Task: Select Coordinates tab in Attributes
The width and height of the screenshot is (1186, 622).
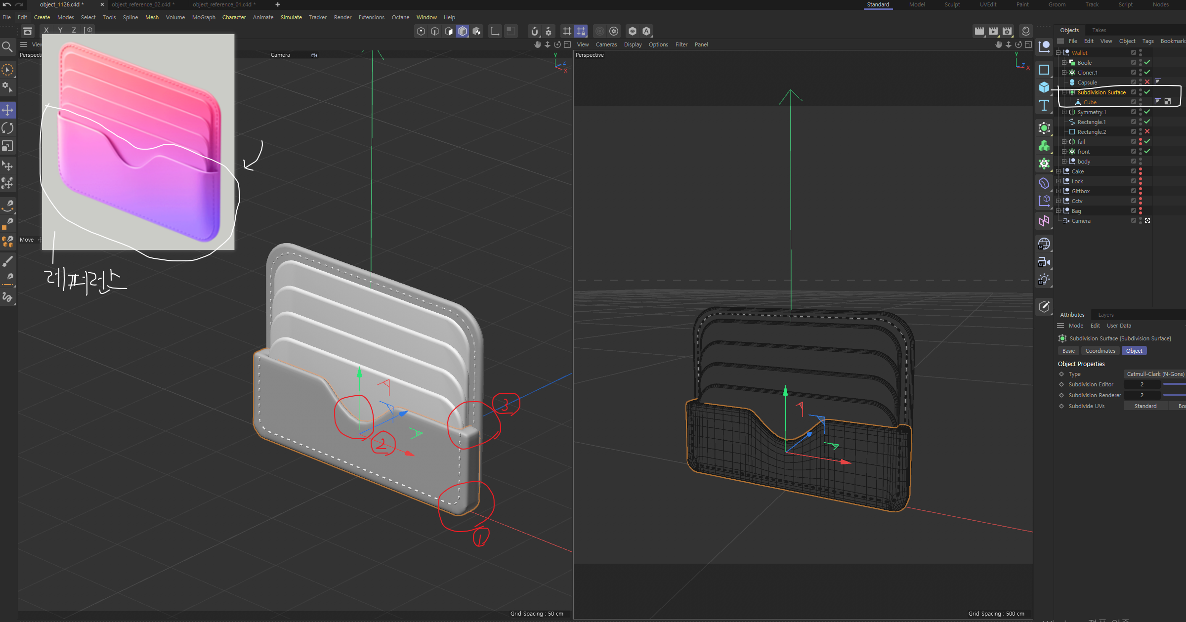Action: pyautogui.click(x=1100, y=351)
